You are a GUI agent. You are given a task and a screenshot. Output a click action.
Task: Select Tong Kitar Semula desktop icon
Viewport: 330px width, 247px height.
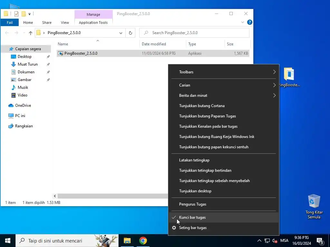click(314, 207)
